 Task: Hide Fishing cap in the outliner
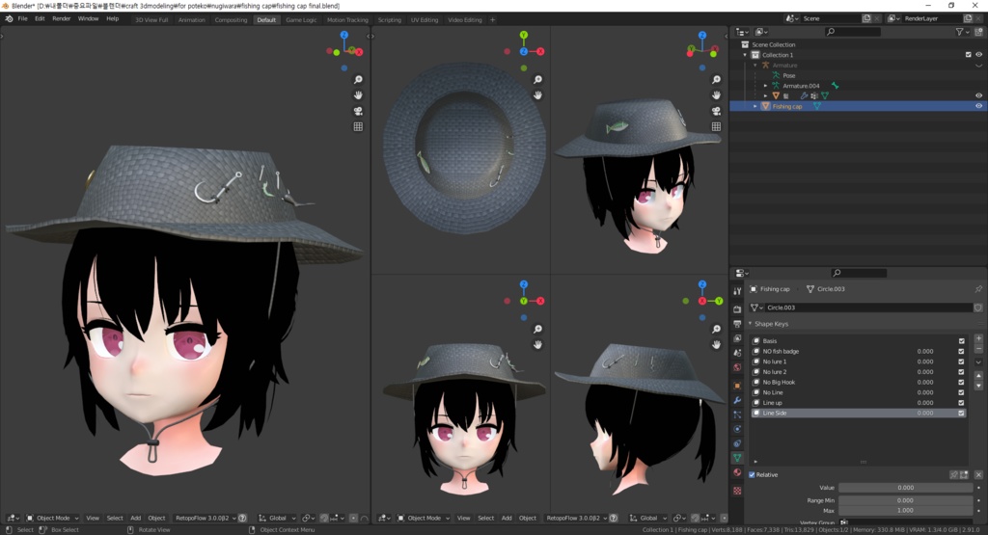point(978,106)
